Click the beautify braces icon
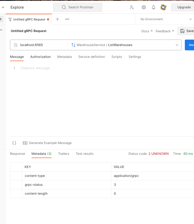 tap(14, 143)
